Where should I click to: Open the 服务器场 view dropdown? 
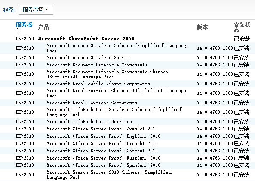[x=36, y=9]
